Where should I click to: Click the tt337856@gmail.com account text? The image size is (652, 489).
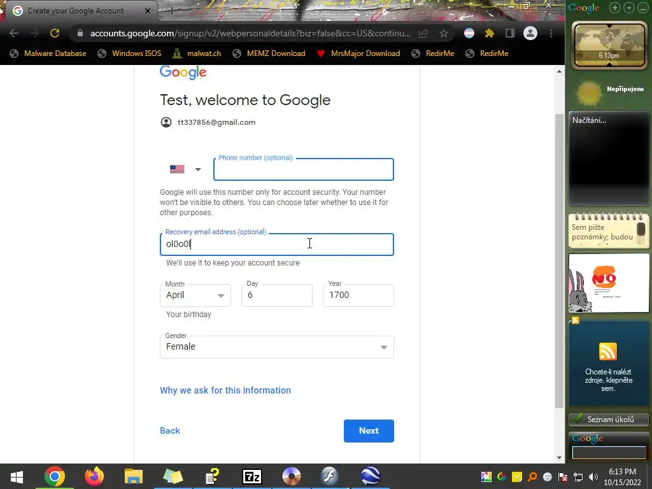click(216, 122)
